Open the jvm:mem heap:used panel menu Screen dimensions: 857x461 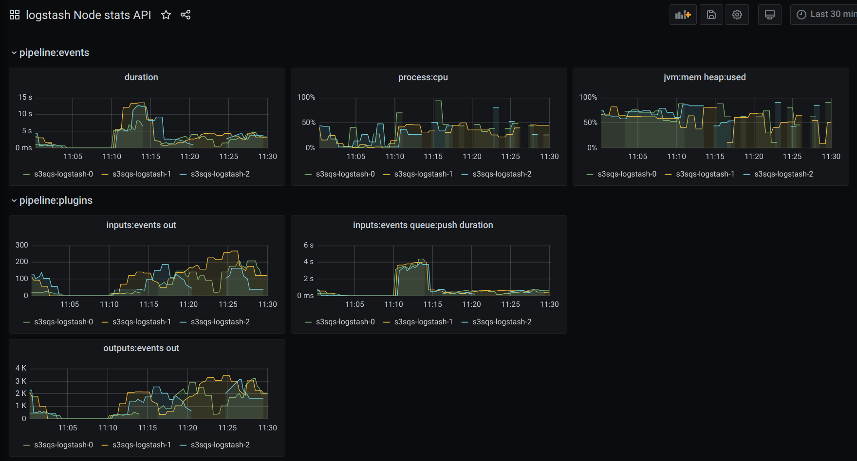click(x=705, y=77)
